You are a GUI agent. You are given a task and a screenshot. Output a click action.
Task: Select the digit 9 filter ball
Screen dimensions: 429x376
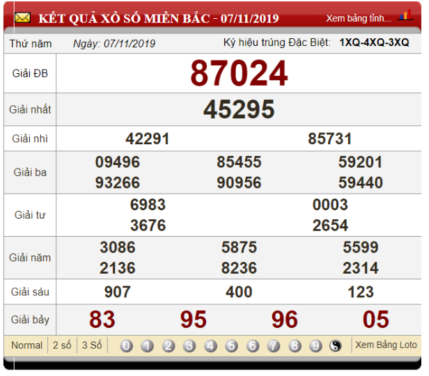point(315,345)
